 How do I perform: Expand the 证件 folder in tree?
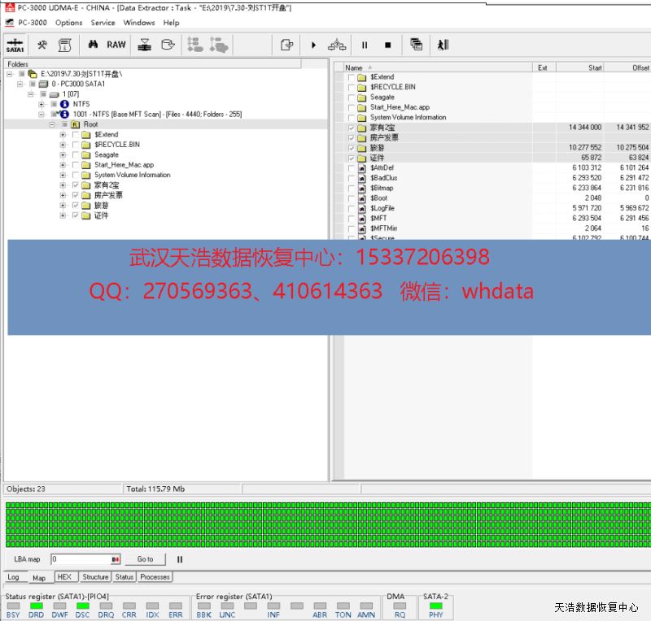63,216
